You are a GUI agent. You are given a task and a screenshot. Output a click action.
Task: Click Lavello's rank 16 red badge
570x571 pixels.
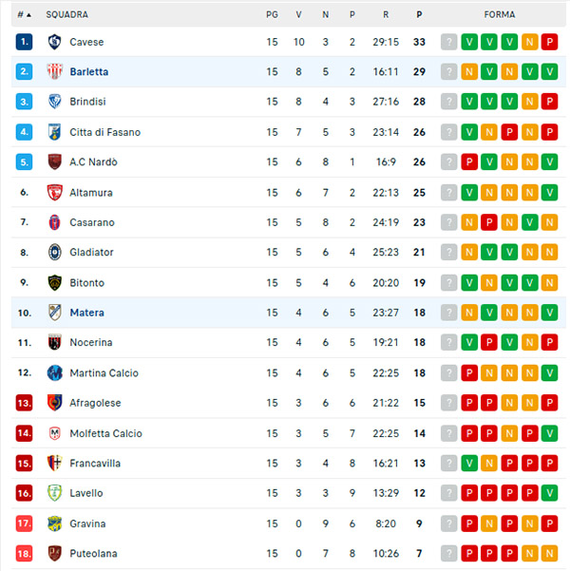pyautogui.click(x=24, y=493)
